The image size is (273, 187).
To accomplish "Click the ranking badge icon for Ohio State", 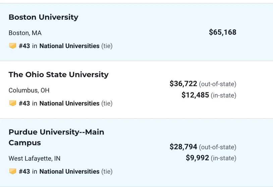I will (x=12, y=104).
